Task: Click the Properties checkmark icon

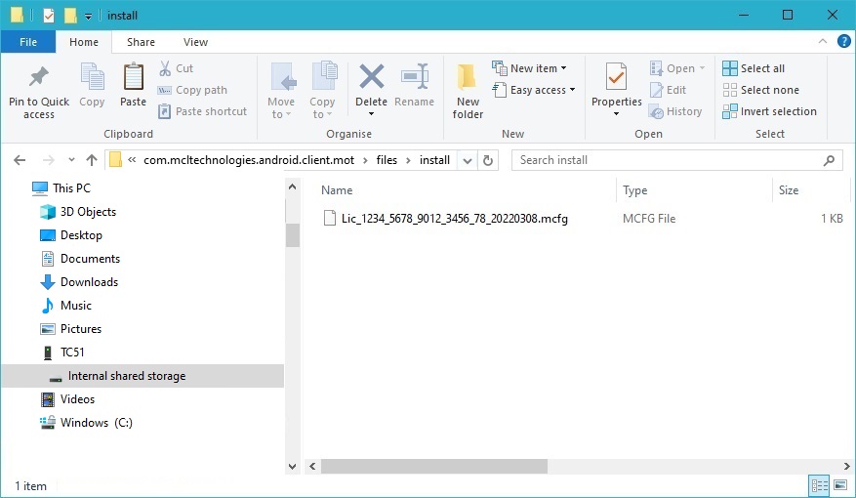Action: click(616, 77)
